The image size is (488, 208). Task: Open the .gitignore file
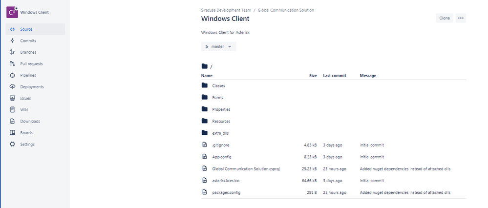pyautogui.click(x=221, y=145)
